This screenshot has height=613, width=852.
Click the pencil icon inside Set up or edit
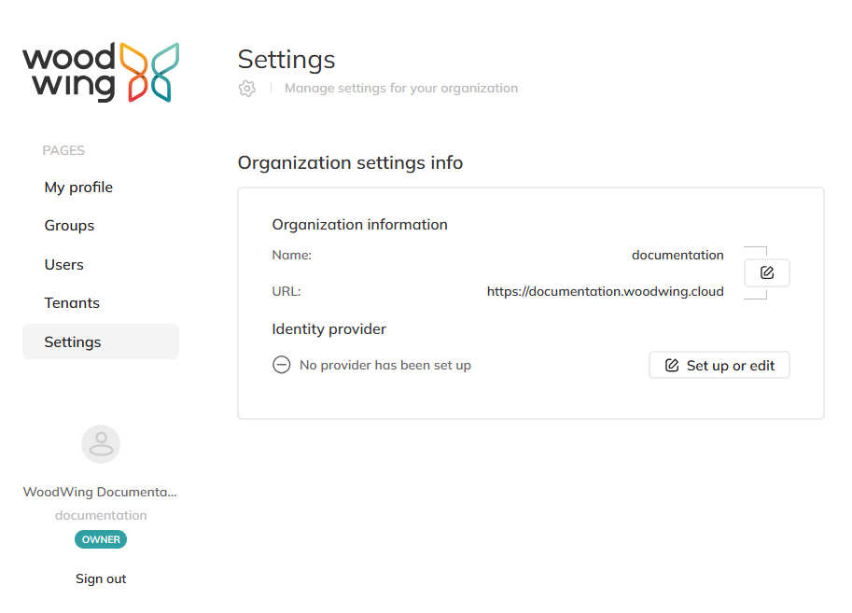pyautogui.click(x=670, y=364)
